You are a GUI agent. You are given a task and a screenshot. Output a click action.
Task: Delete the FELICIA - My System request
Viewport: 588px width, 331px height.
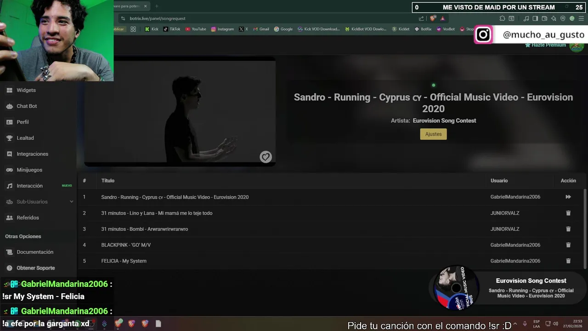click(568, 261)
